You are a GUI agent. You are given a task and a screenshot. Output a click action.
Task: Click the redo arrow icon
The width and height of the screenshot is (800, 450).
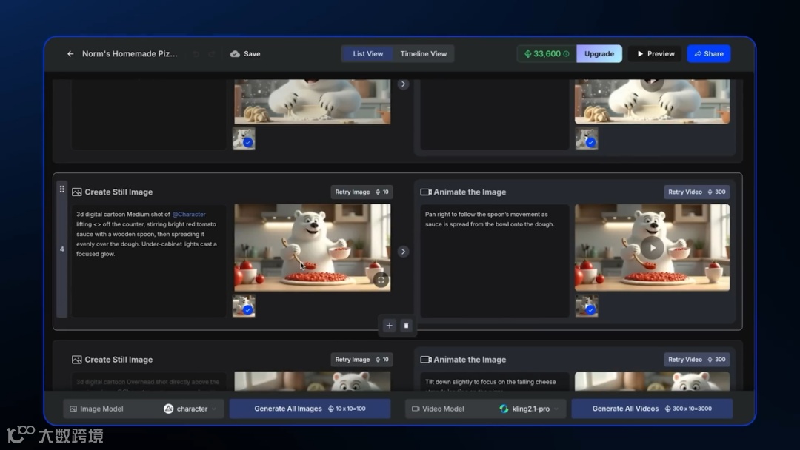click(212, 53)
